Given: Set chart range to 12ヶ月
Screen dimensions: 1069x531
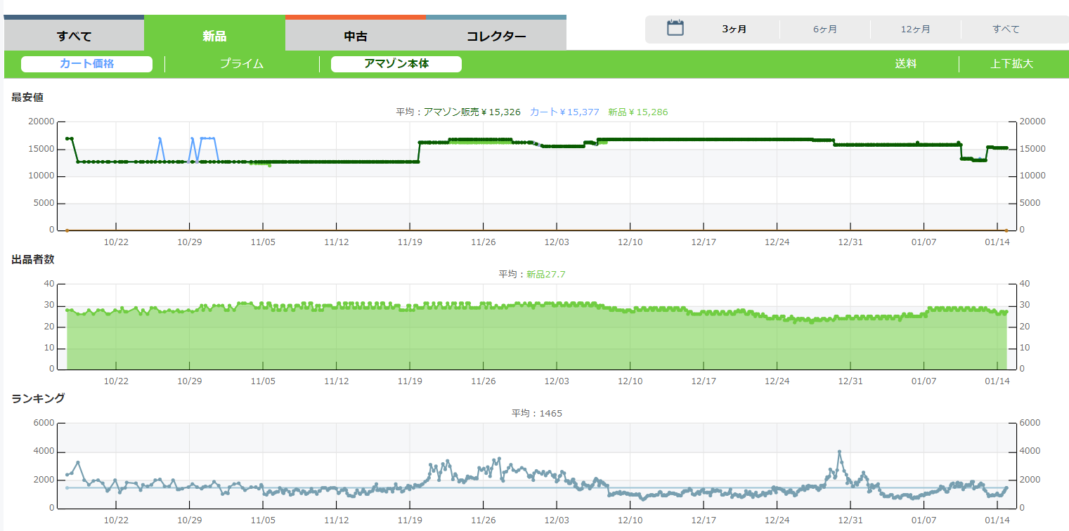Looking at the screenshot, I should [915, 29].
